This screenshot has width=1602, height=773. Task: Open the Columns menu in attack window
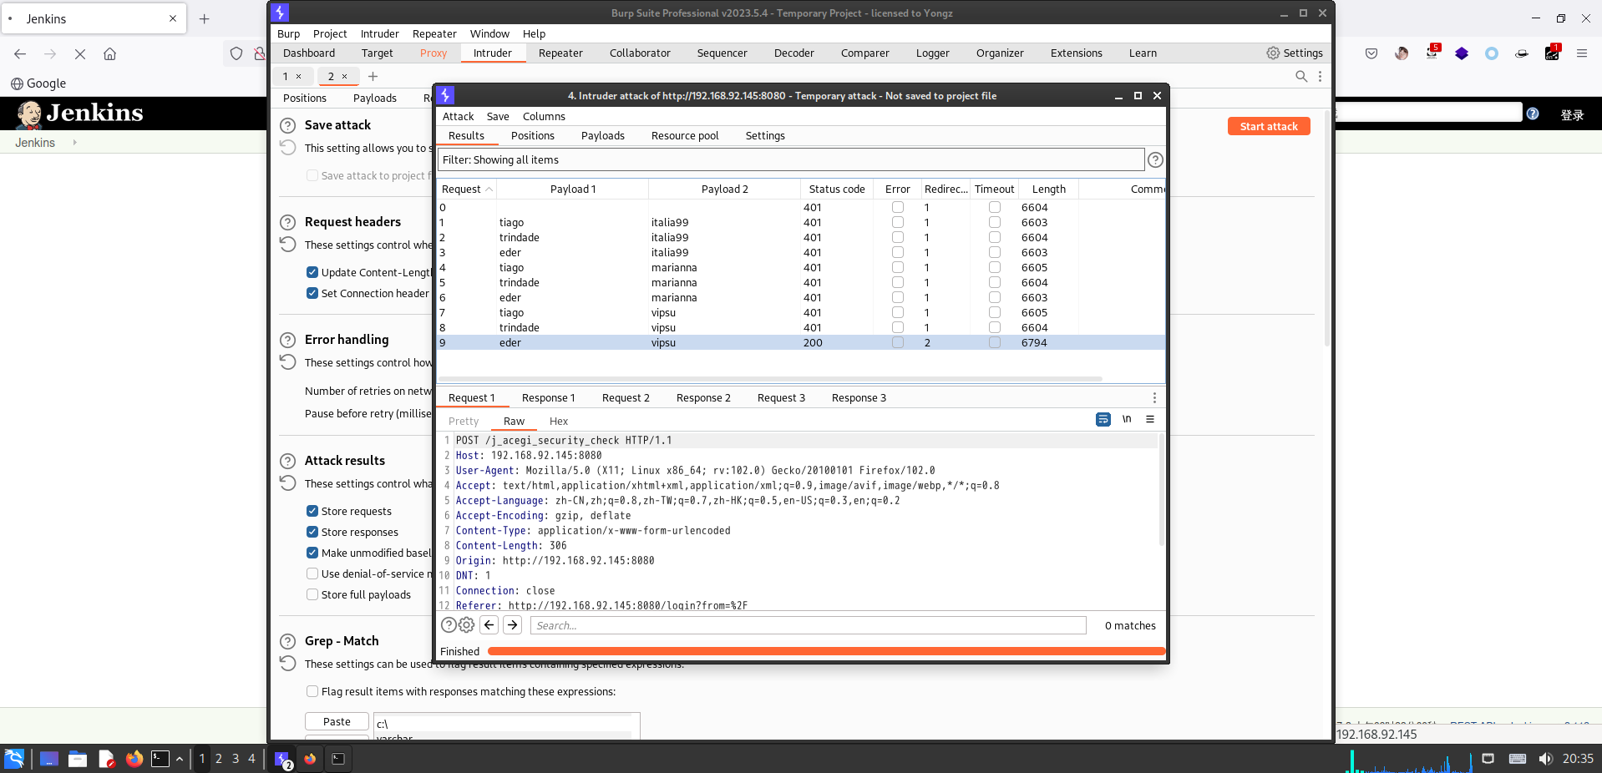pyautogui.click(x=544, y=117)
